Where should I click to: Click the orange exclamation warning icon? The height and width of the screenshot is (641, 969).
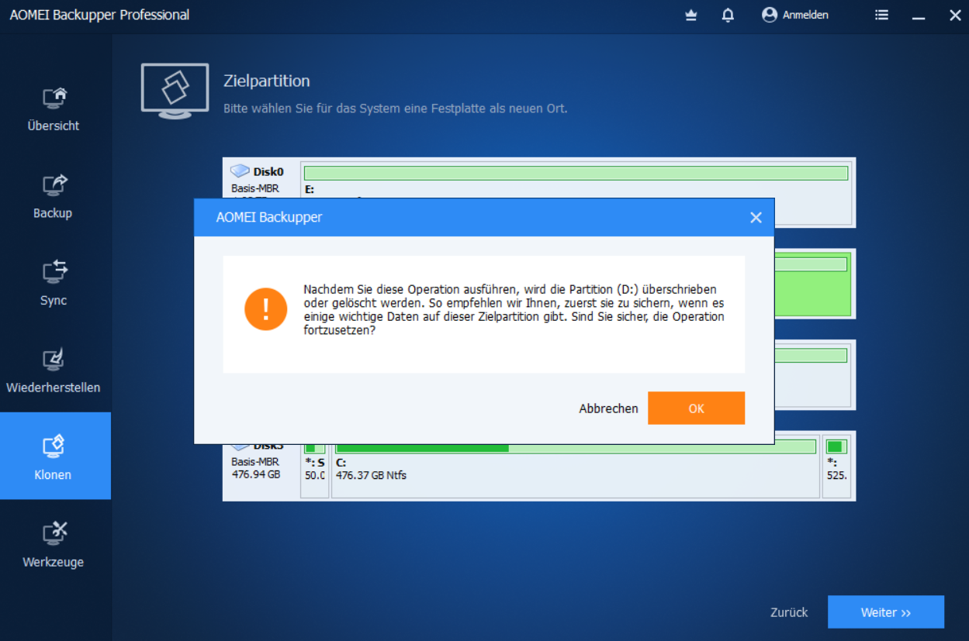[x=266, y=309]
